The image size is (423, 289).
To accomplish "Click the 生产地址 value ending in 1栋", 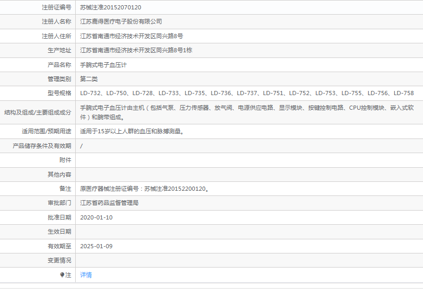I will point(136,50).
